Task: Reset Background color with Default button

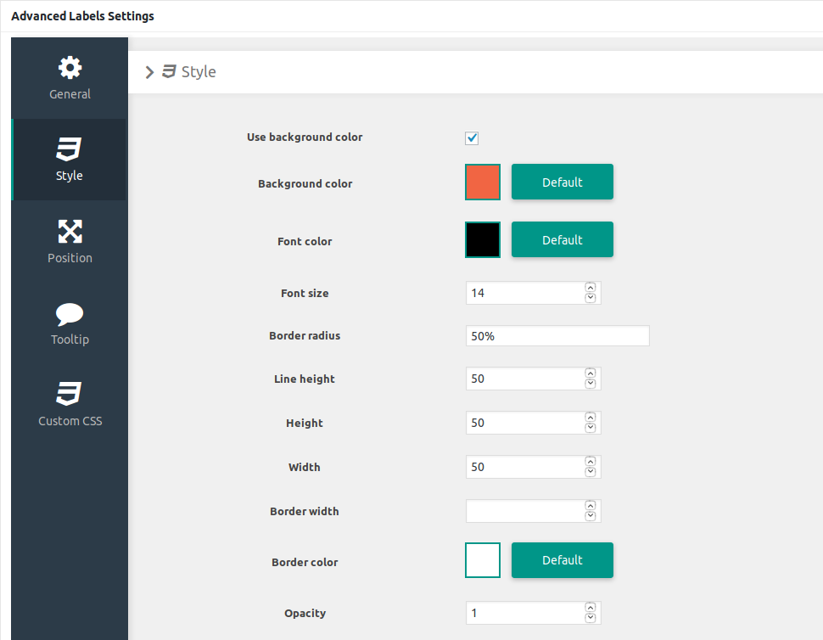Action: click(562, 182)
